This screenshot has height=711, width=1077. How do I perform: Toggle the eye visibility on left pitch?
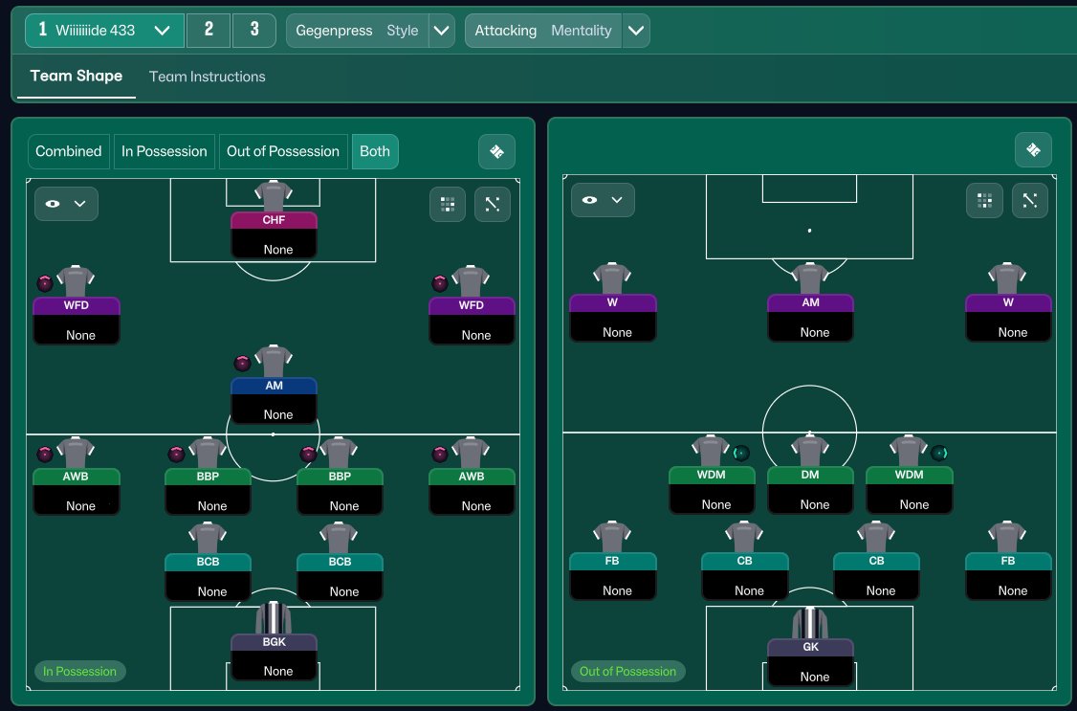53,204
